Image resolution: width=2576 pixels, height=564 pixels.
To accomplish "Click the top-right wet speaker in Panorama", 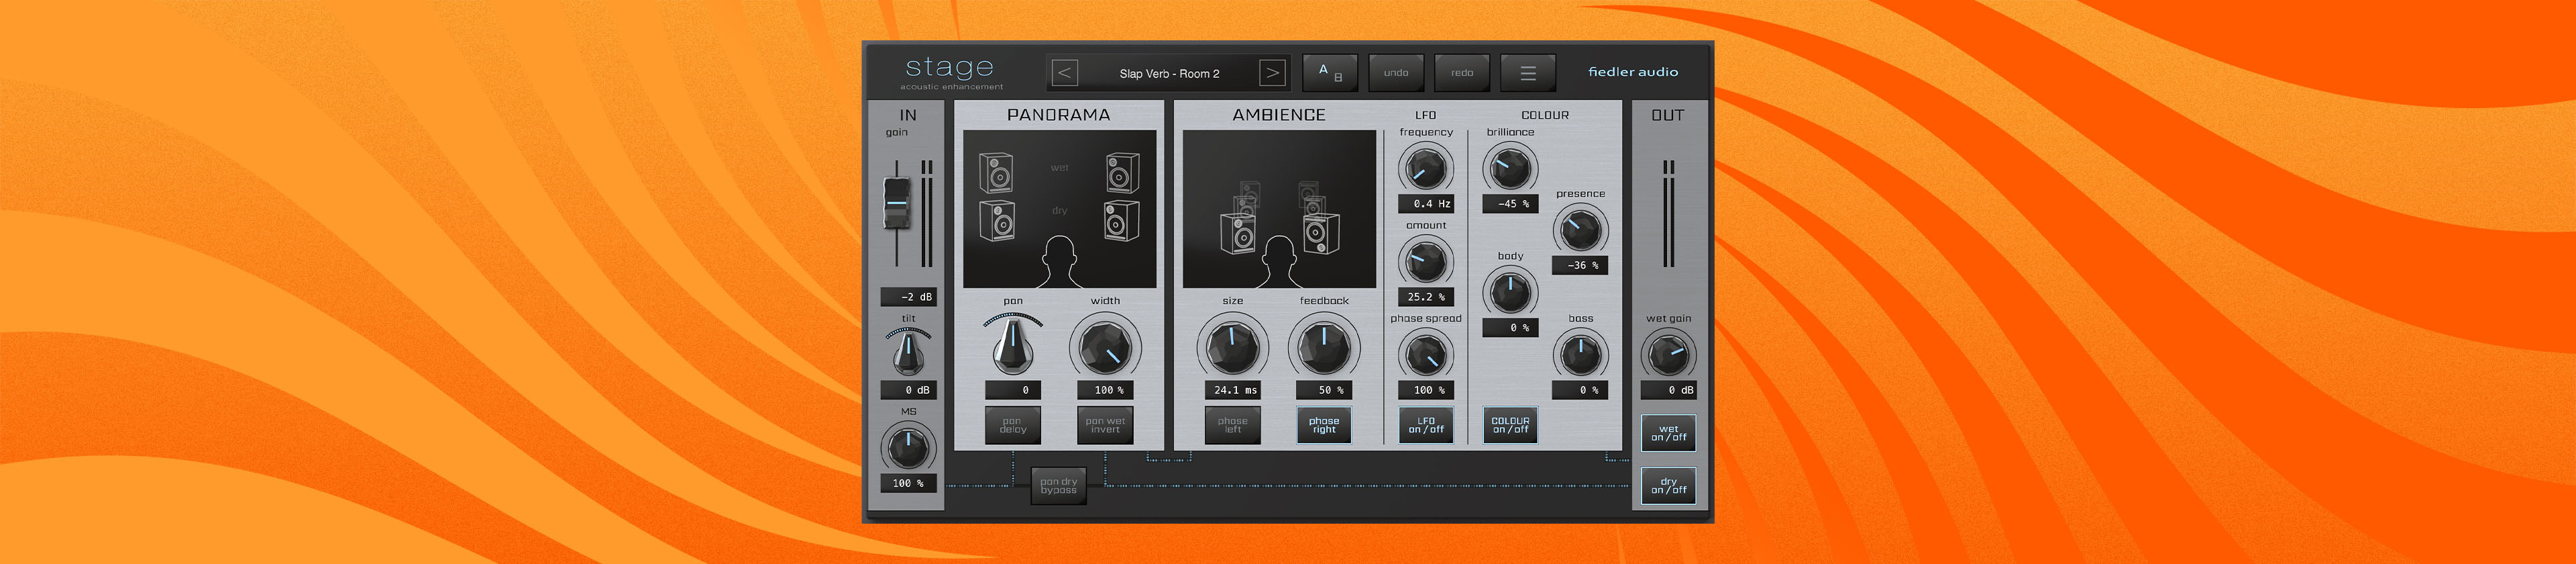I will [1122, 172].
